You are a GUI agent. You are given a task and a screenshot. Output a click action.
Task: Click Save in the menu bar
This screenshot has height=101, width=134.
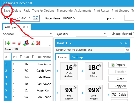coord(7,11)
